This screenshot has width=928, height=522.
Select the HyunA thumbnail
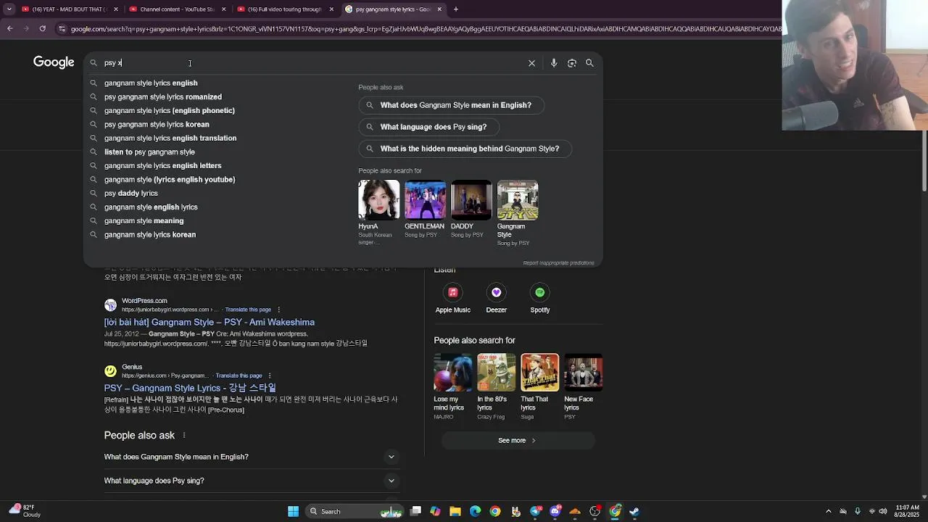[378, 199]
